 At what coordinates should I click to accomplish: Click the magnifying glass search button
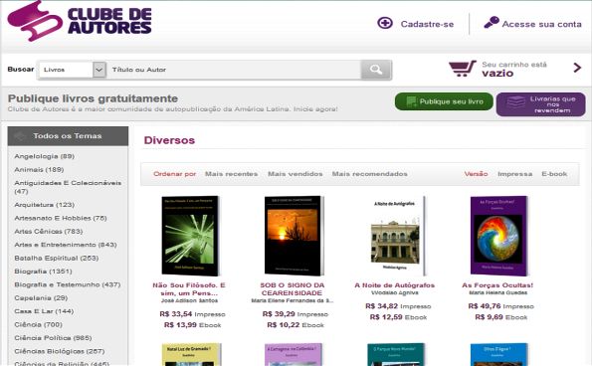point(376,70)
